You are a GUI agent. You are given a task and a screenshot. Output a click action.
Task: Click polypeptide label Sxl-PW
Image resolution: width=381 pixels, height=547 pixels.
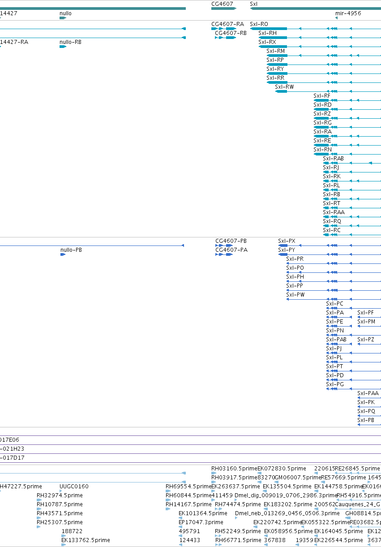[x=295, y=295]
